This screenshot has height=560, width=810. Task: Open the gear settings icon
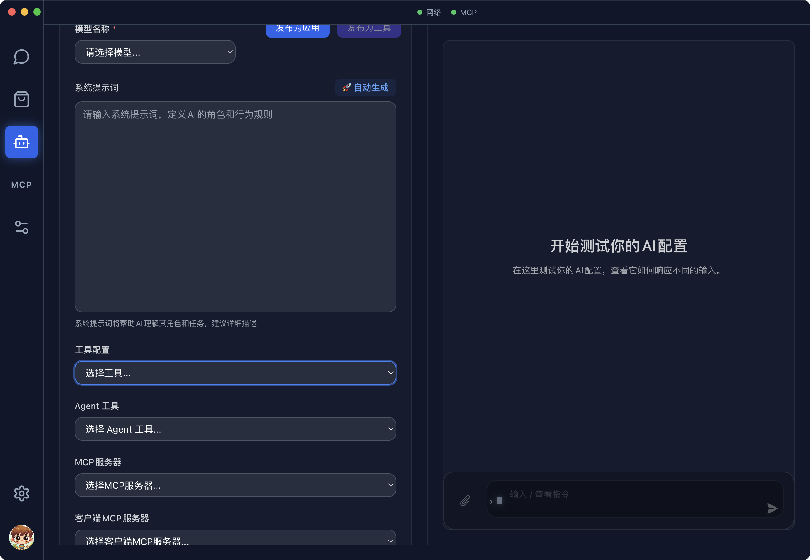pos(21,494)
